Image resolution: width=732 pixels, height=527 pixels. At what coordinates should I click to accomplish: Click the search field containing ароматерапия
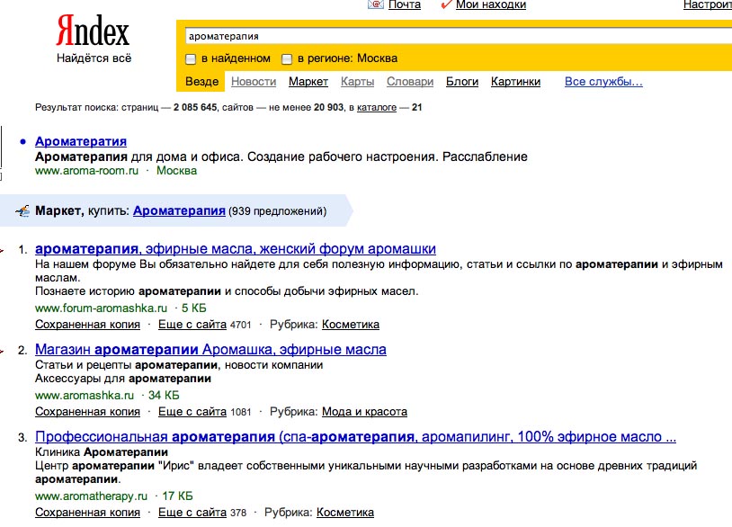(x=458, y=36)
